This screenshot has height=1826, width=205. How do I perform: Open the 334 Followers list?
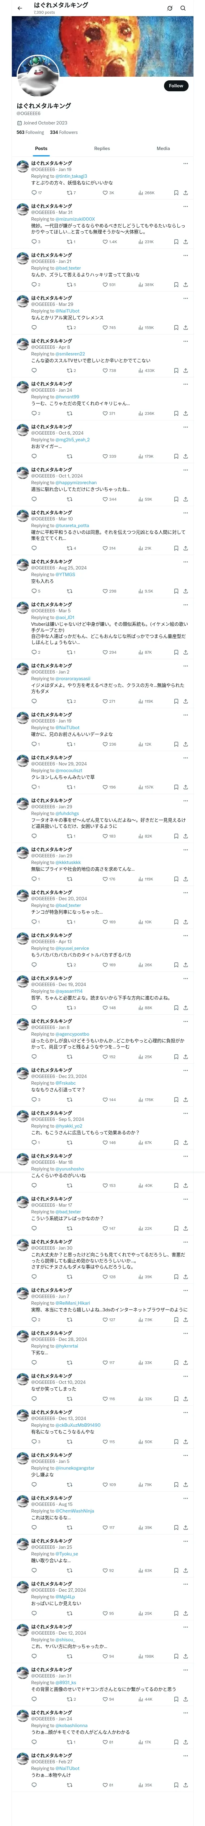[x=63, y=133]
